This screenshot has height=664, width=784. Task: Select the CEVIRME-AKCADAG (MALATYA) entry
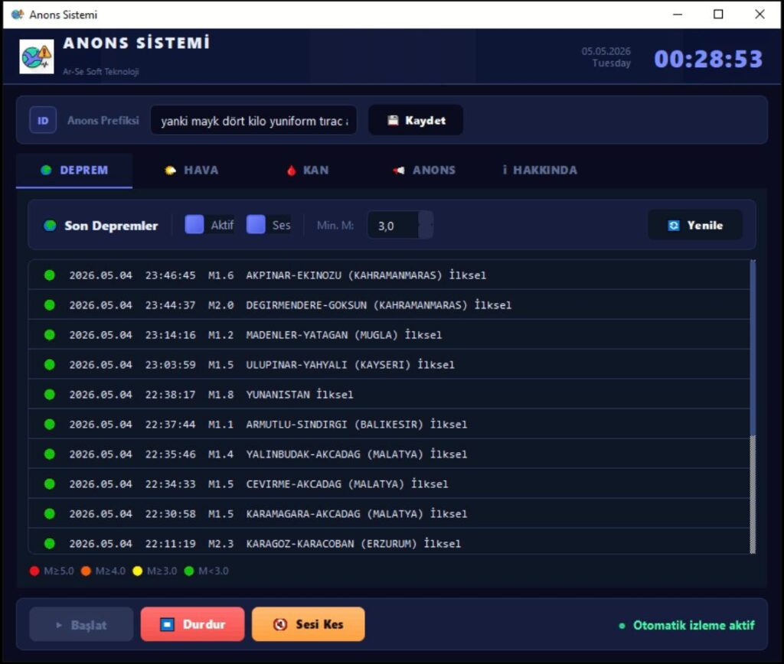(389, 484)
